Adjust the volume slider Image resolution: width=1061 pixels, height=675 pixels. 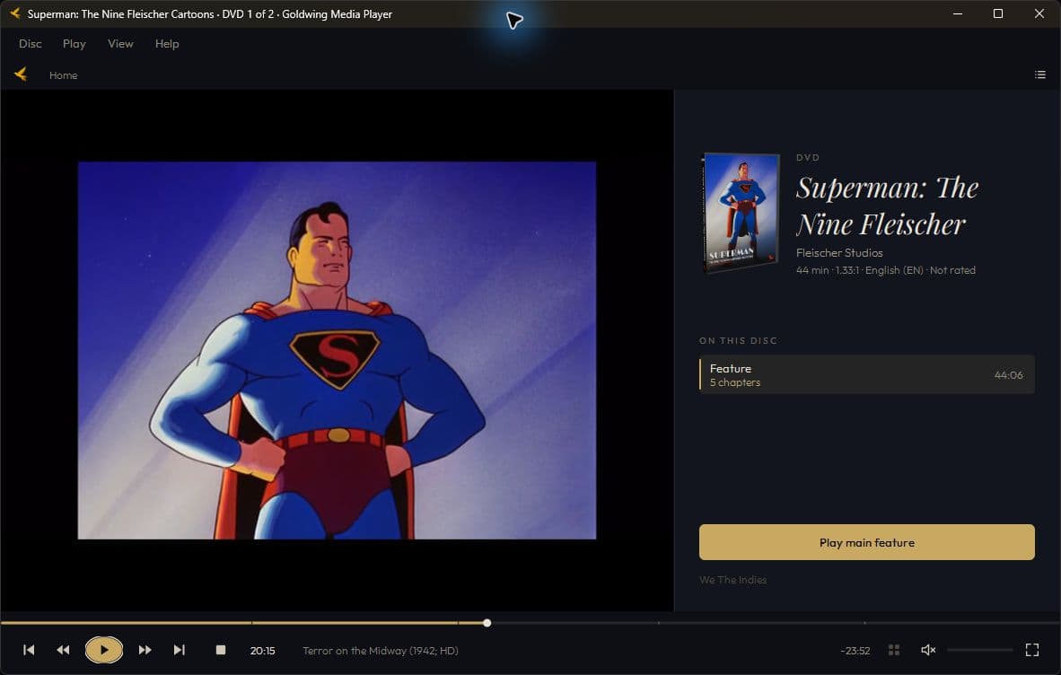tap(980, 650)
